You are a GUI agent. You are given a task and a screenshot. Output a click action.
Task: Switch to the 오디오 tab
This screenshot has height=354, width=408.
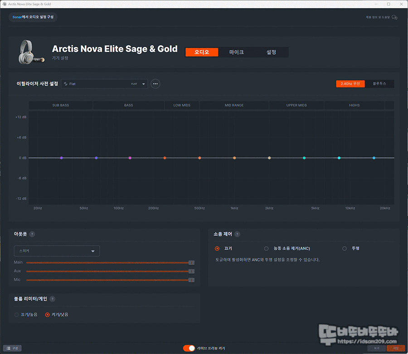202,52
